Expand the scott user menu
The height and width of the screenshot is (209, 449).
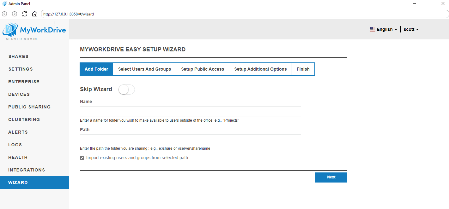pos(411,29)
